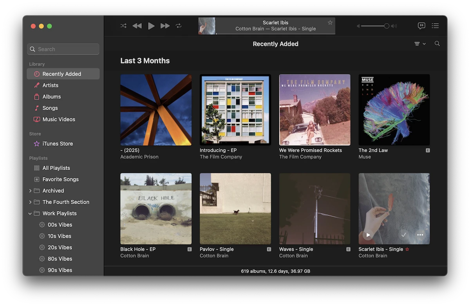Screen dimensions: 470x306
Task: Open the Lyrics panel
Action: pos(421,26)
